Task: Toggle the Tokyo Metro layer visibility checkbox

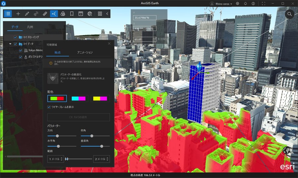Action: (x=21, y=50)
